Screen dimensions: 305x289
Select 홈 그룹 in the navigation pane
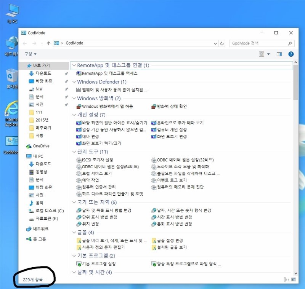(36, 239)
